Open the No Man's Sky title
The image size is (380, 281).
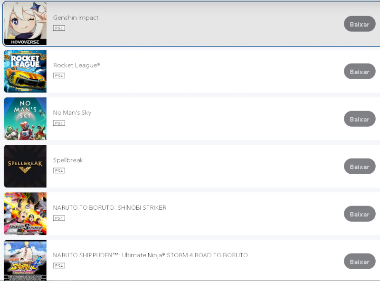(72, 112)
